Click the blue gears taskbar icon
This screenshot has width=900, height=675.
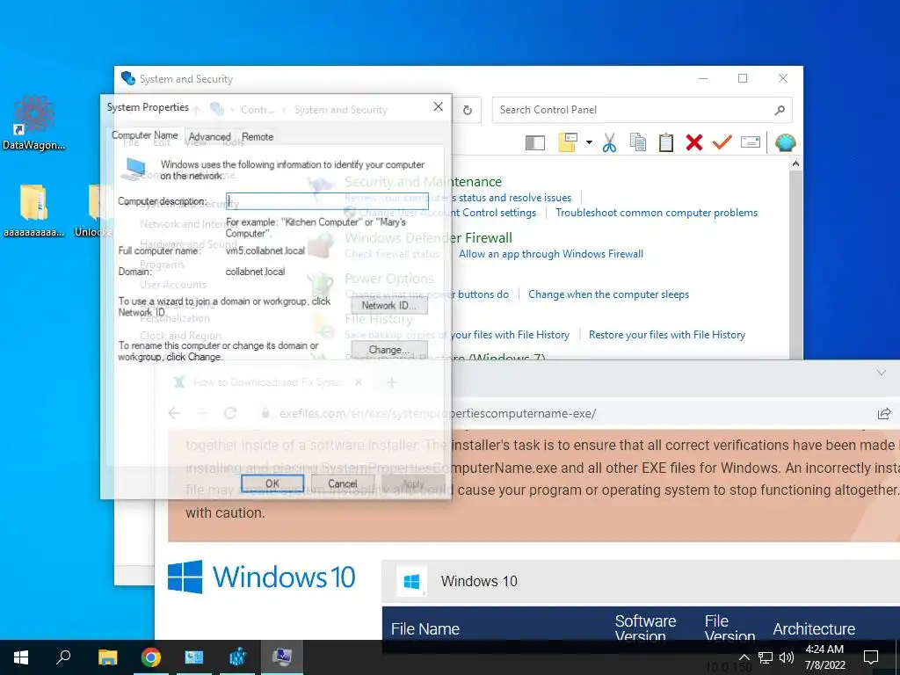(237, 657)
